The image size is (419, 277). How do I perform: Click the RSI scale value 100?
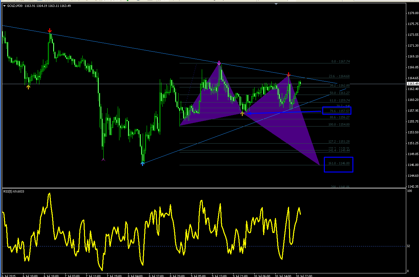[x=409, y=191]
